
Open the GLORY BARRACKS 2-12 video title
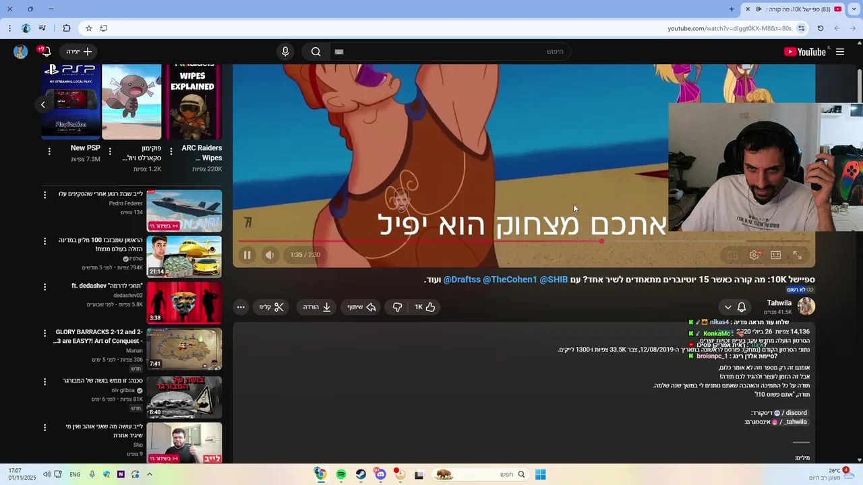click(x=98, y=336)
